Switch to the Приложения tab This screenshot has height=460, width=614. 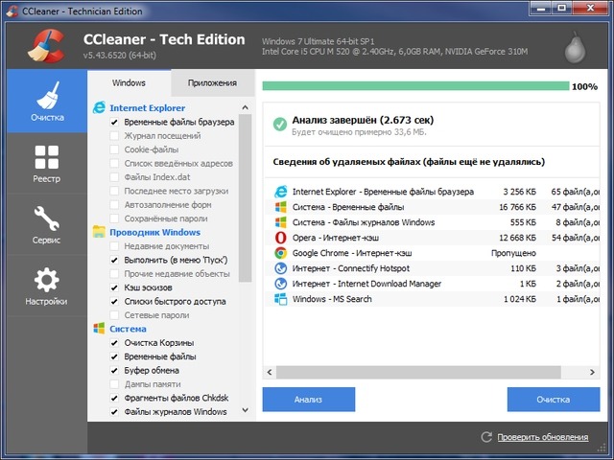coord(212,83)
